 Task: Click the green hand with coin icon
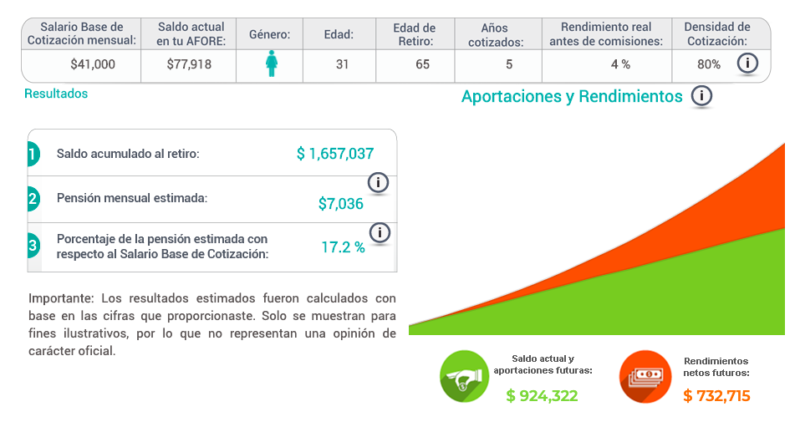464,376
